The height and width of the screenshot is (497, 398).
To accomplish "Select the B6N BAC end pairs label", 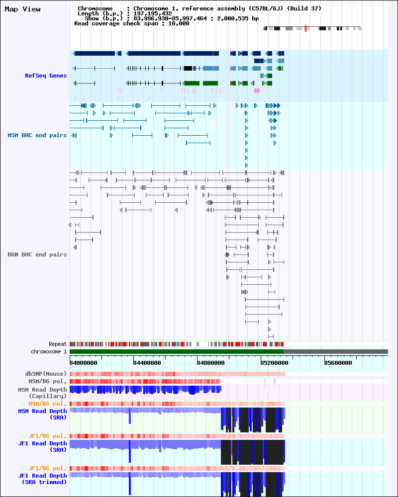I will (37, 254).
